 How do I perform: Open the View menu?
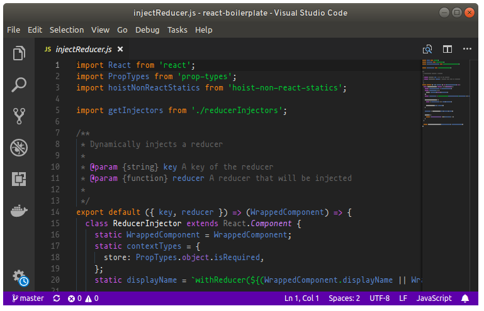pos(100,30)
